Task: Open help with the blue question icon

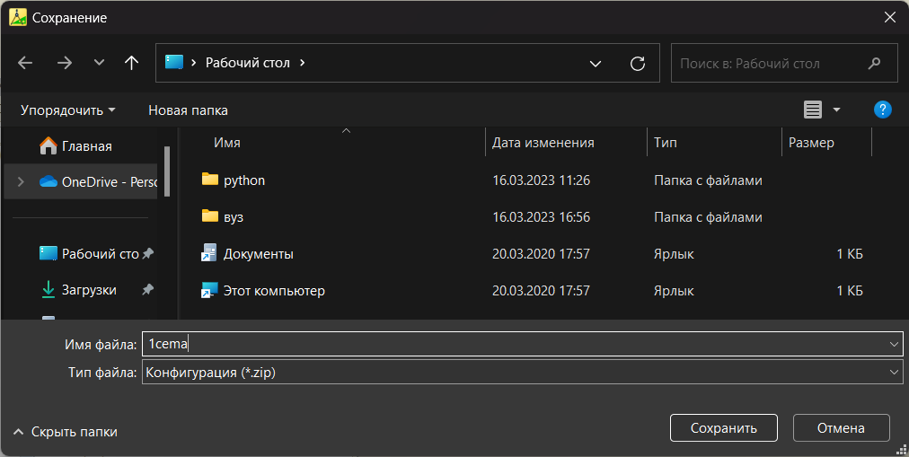Action: (882, 110)
